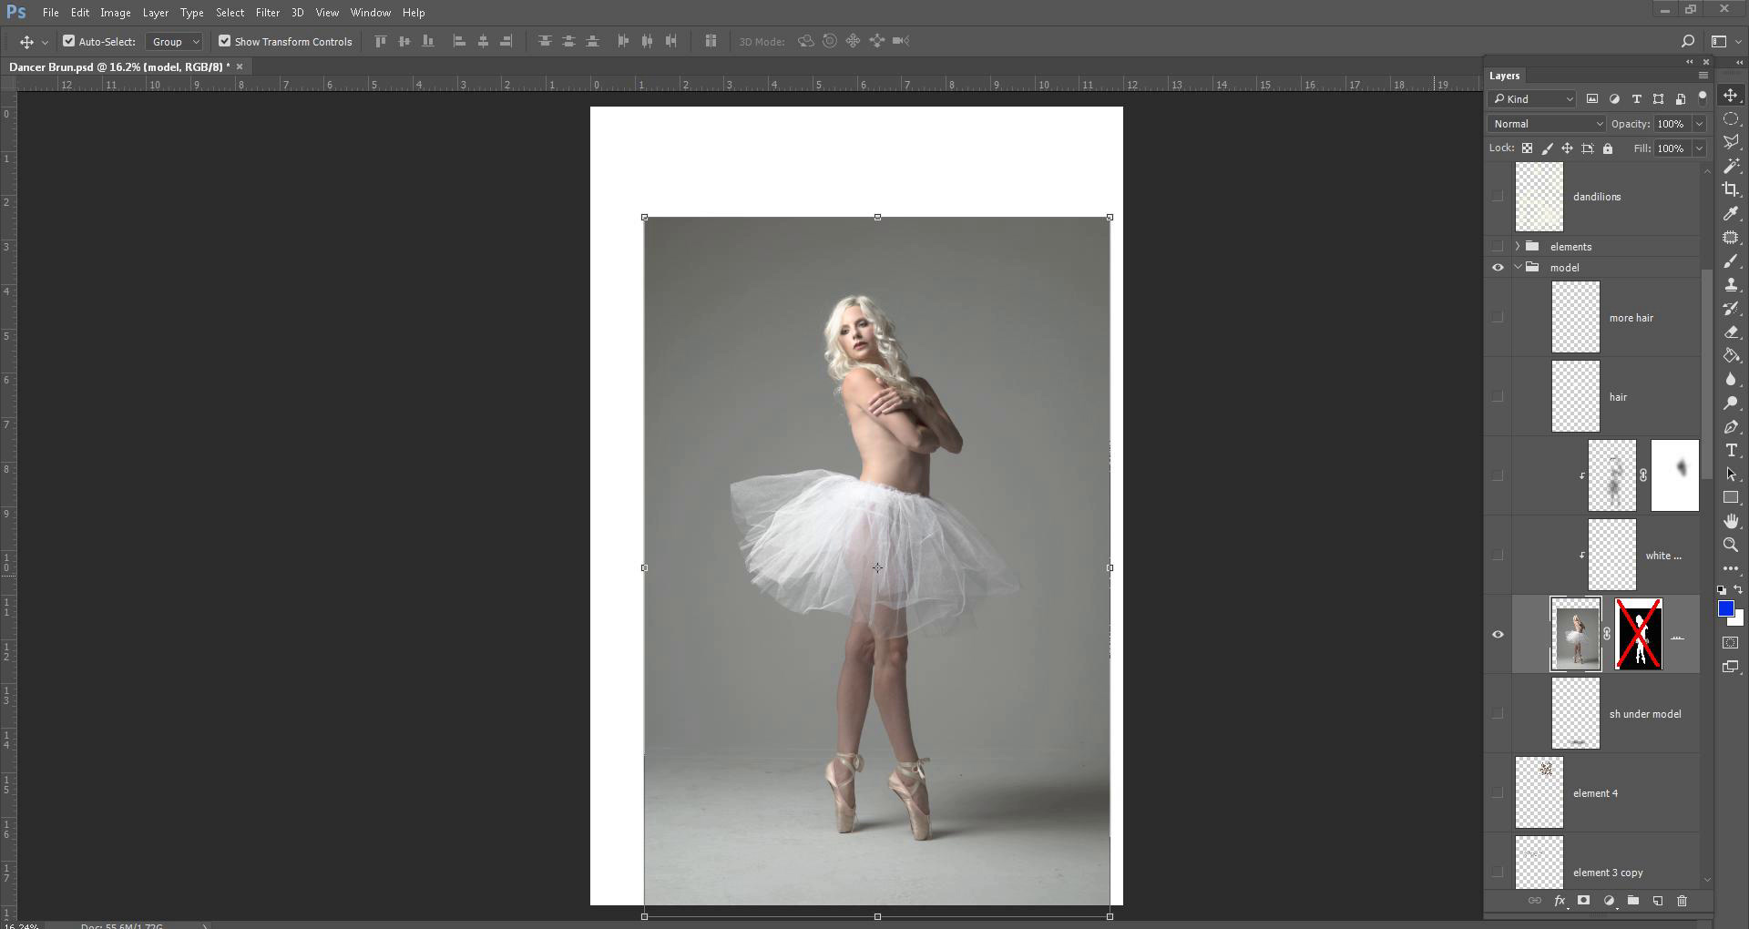
Task: Open the Normal blend mode dropdown
Action: (x=1546, y=124)
